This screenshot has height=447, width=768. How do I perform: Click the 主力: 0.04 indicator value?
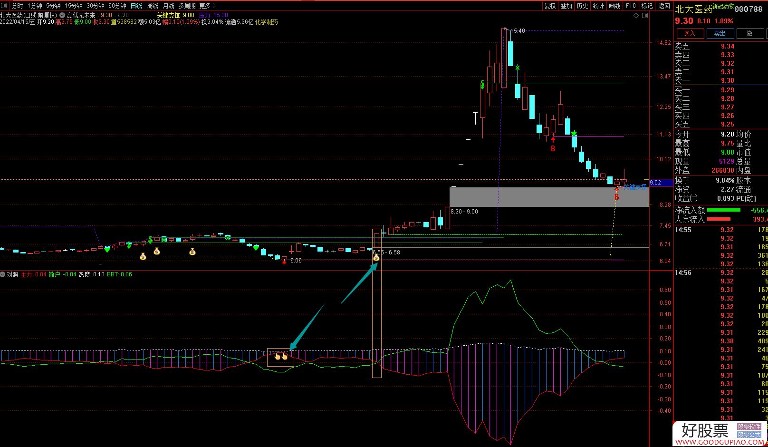(x=34, y=274)
